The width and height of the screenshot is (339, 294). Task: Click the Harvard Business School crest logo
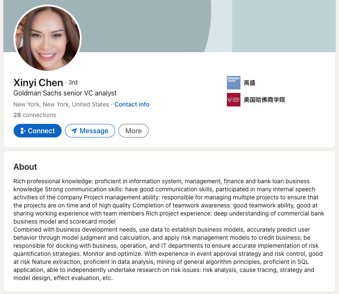point(234,100)
